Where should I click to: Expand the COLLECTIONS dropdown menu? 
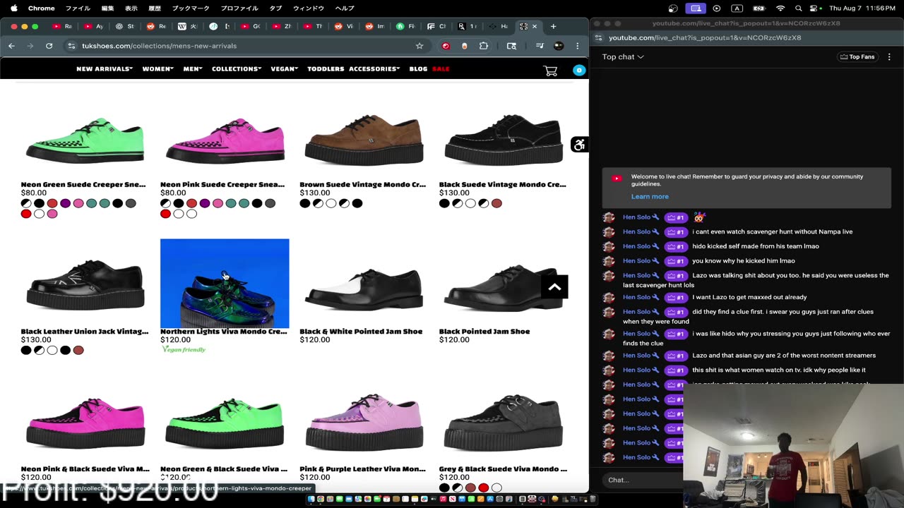pos(237,69)
